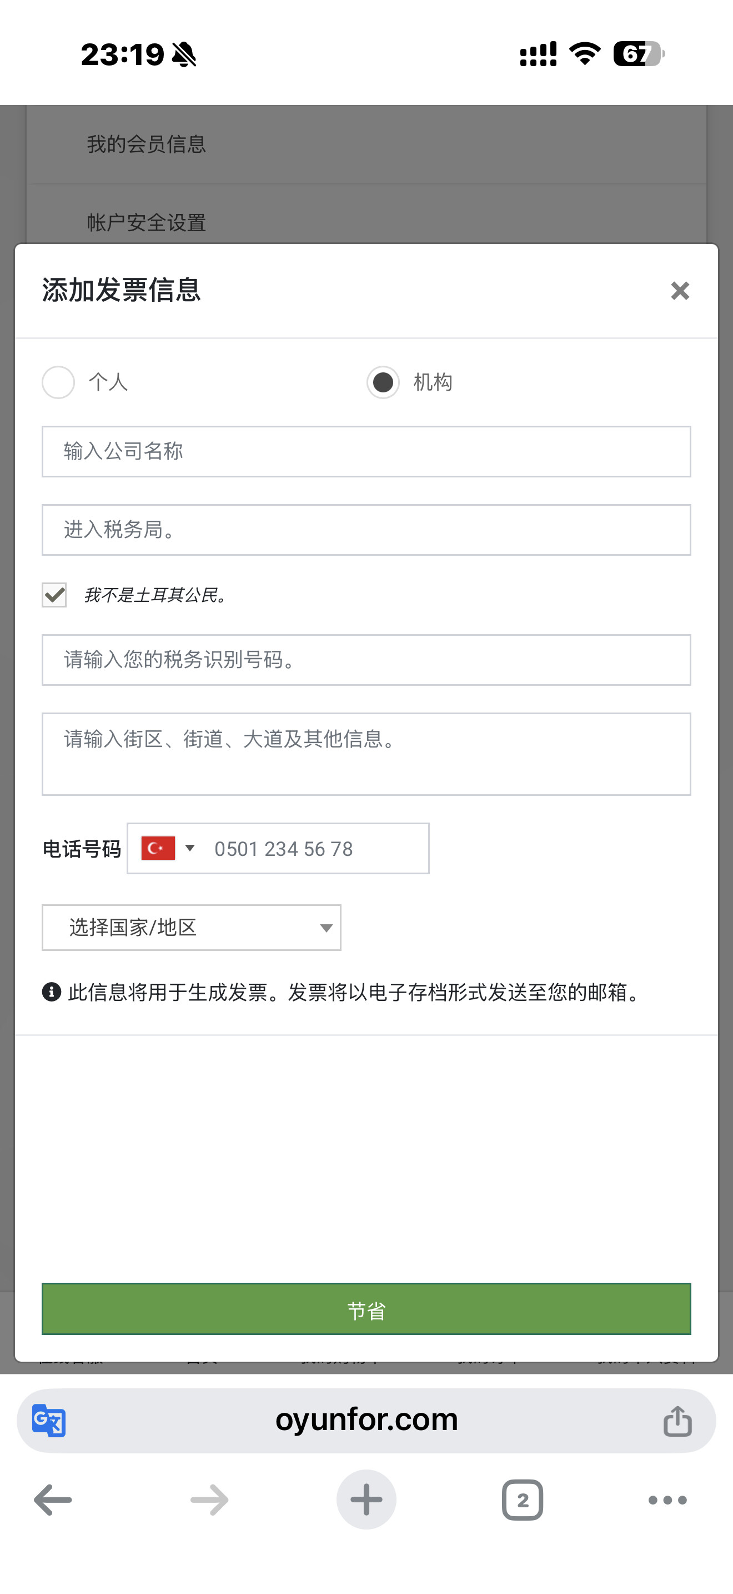The height and width of the screenshot is (1594, 733).
Task: Tap the info icon beside invoice note
Action: [x=51, y=992]
